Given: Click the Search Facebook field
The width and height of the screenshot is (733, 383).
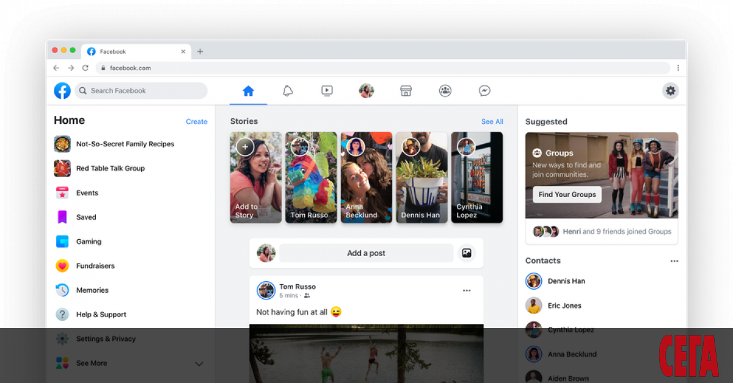Looking at the screenshot, I should [141, 91].
